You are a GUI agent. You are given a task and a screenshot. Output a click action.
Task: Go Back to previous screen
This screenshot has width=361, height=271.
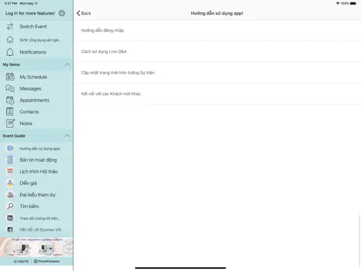point(84,13)
